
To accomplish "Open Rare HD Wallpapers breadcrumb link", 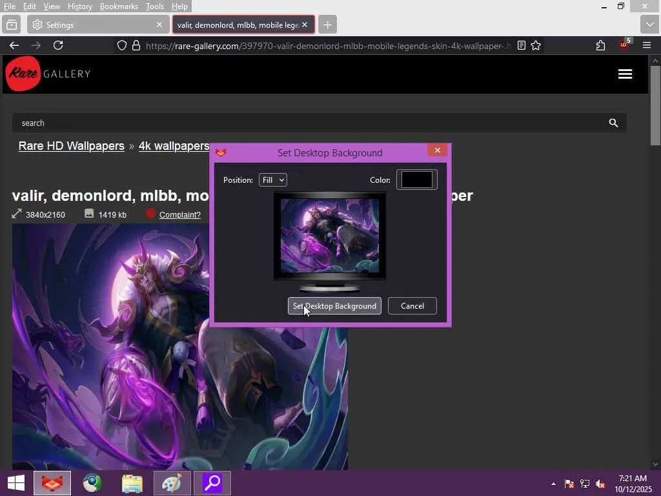I will click(71, 146).
